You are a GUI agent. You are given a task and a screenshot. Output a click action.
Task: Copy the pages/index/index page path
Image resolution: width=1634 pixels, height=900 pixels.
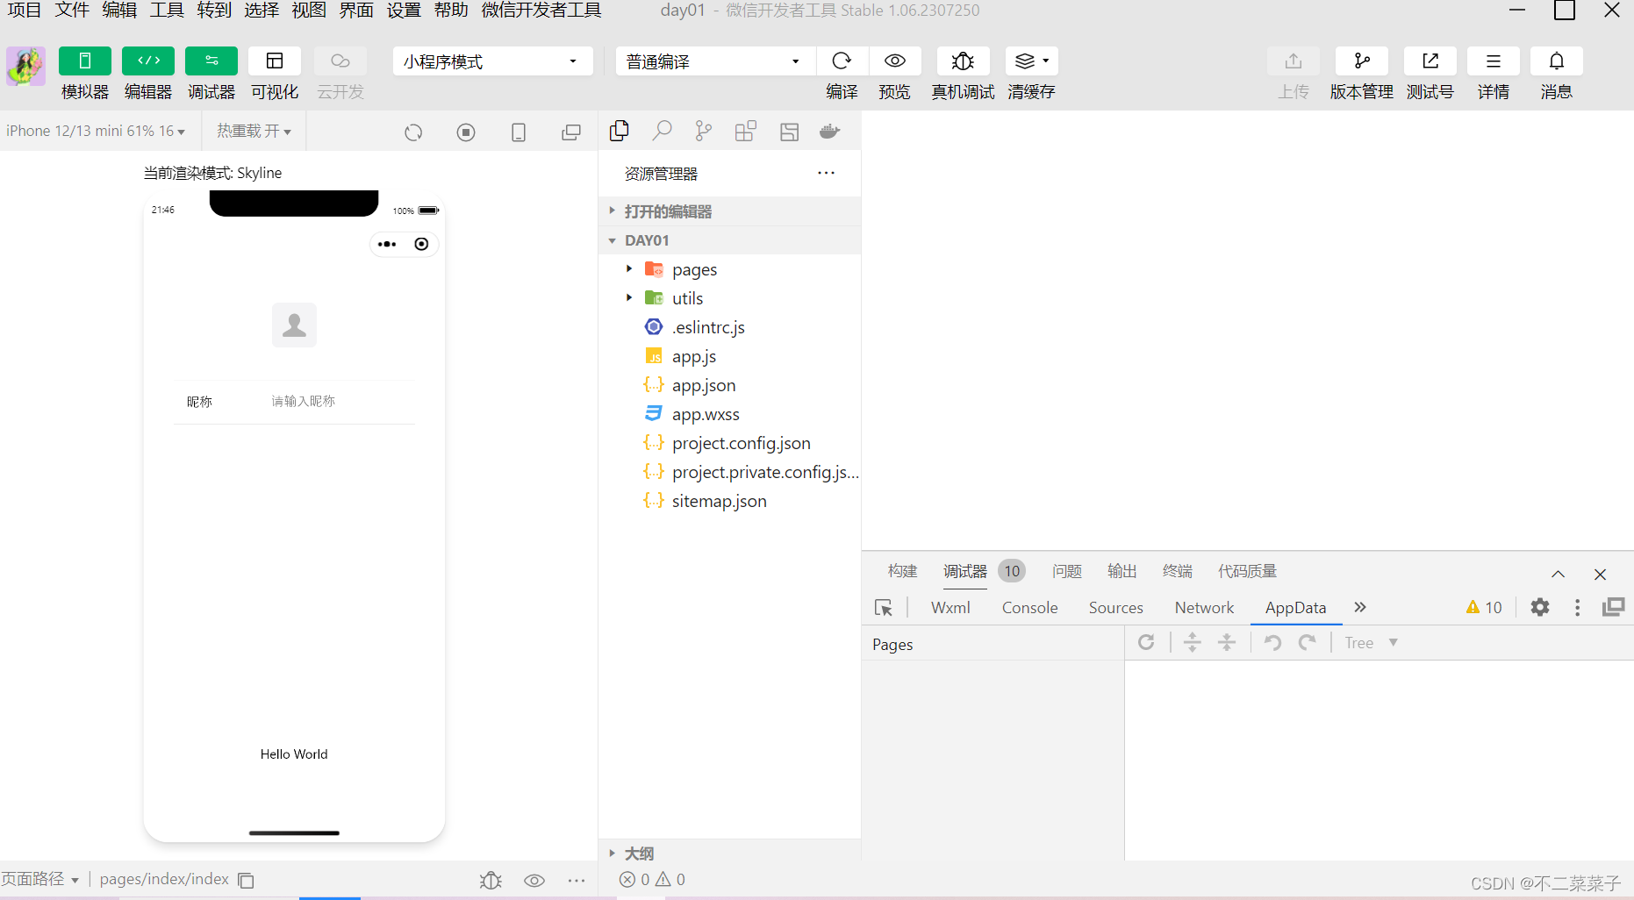pyautogui.click(x=247, y=880)
